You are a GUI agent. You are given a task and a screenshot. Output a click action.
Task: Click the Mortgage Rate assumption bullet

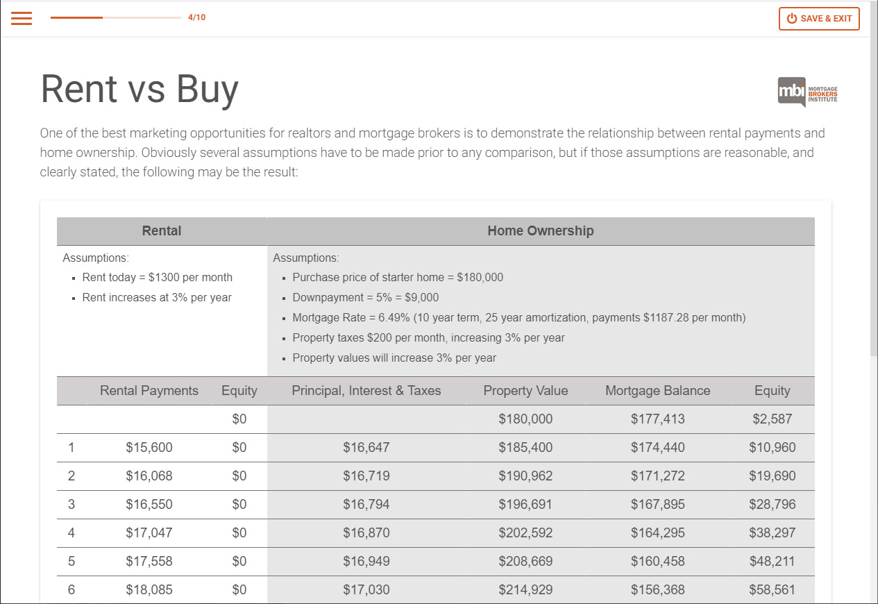[x=518, y=318]
